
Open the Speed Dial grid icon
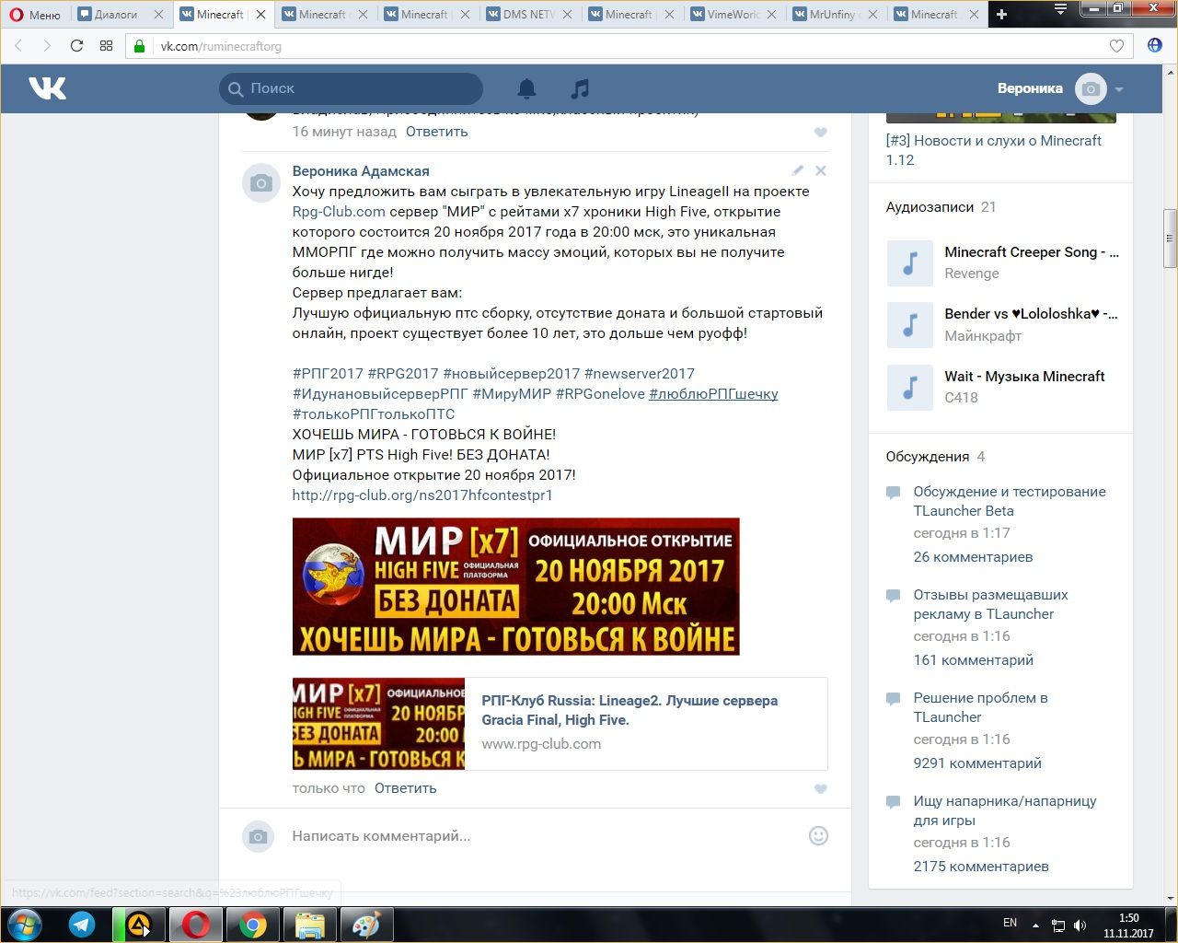pos(106,46)
